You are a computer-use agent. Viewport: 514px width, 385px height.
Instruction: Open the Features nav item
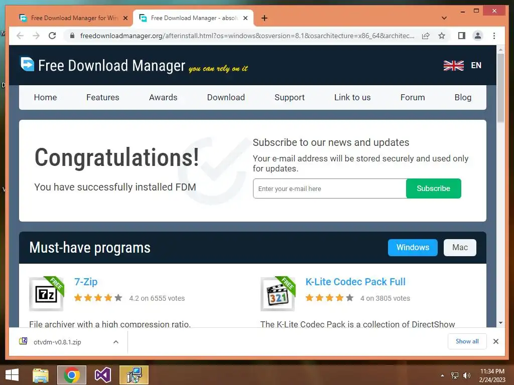click(x=102, y=97)
